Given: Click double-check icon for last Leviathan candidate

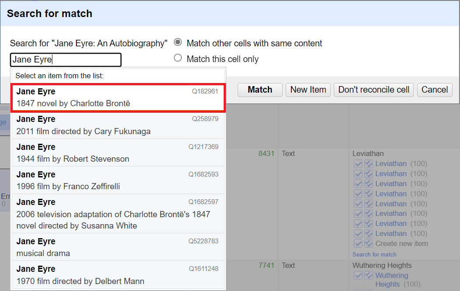Looking at the screenshot, I should [x=368, y=233].
